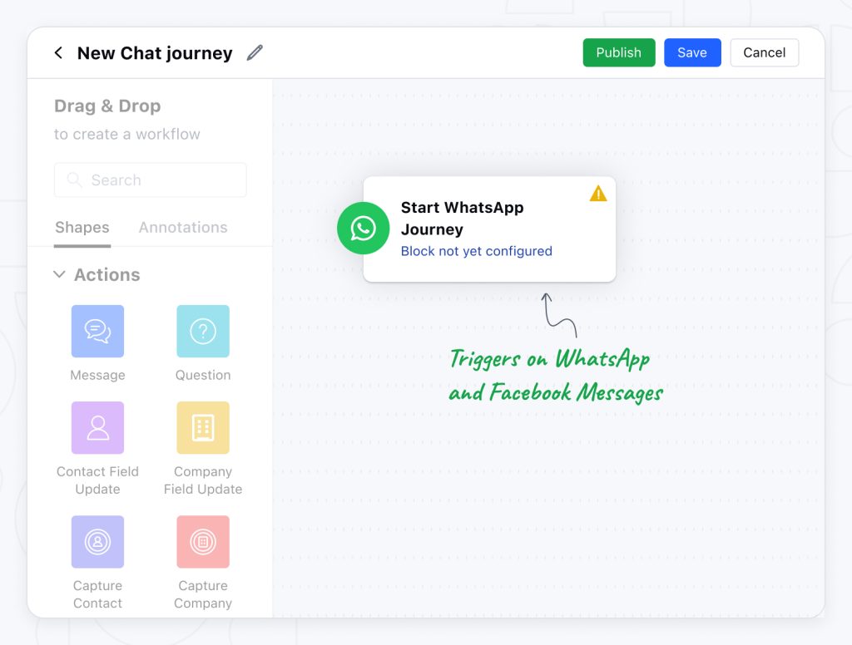The height and width of the screenshot is (645, 852).
Task: Cancel editing the journey
Action: click(764, 52)
